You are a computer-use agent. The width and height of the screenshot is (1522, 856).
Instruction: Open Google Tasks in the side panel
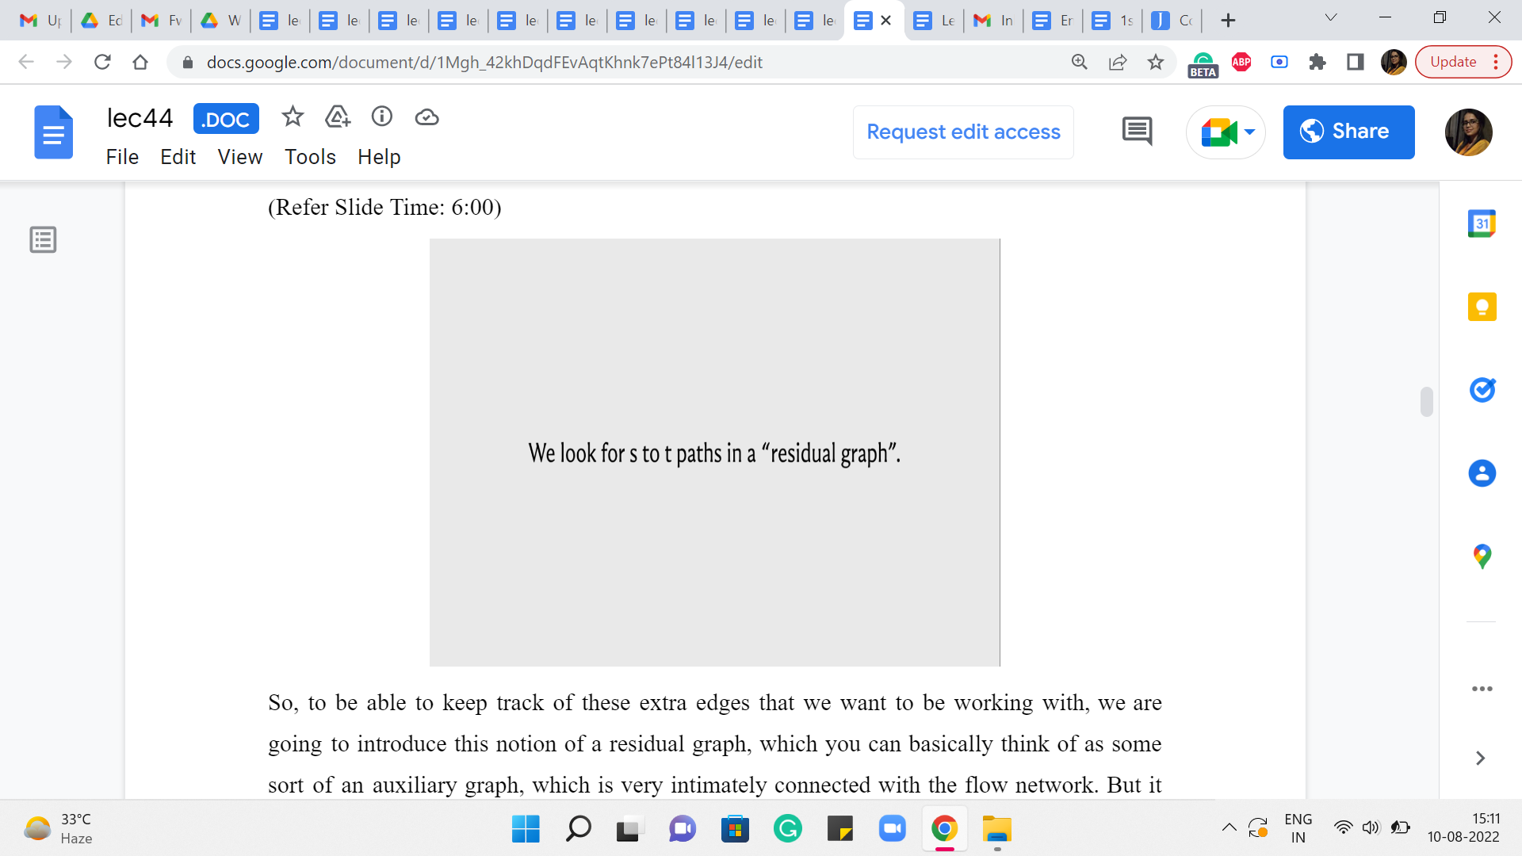[x=1482, y=390]
